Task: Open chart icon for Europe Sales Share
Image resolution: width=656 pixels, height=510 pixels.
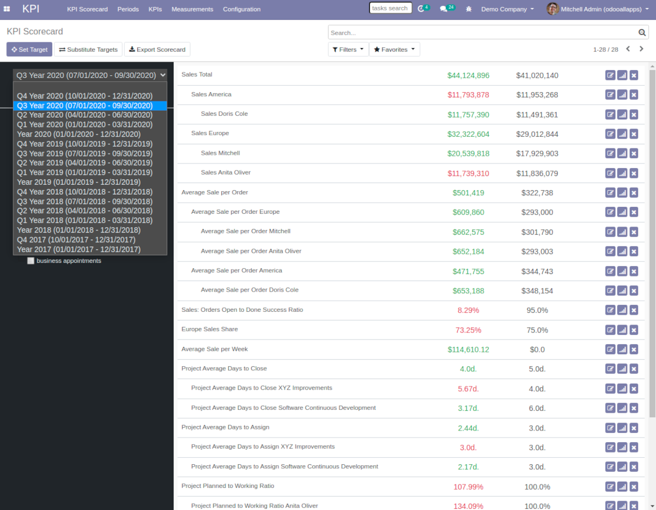Action: tap(622, 330)
